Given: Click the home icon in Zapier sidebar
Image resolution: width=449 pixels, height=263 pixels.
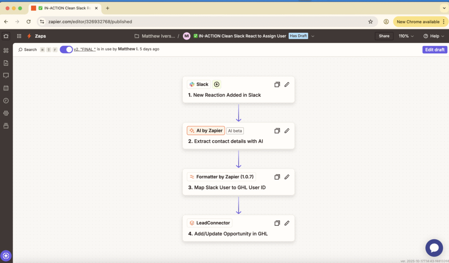Looking at the screenshot, I should tap(6, 36).
